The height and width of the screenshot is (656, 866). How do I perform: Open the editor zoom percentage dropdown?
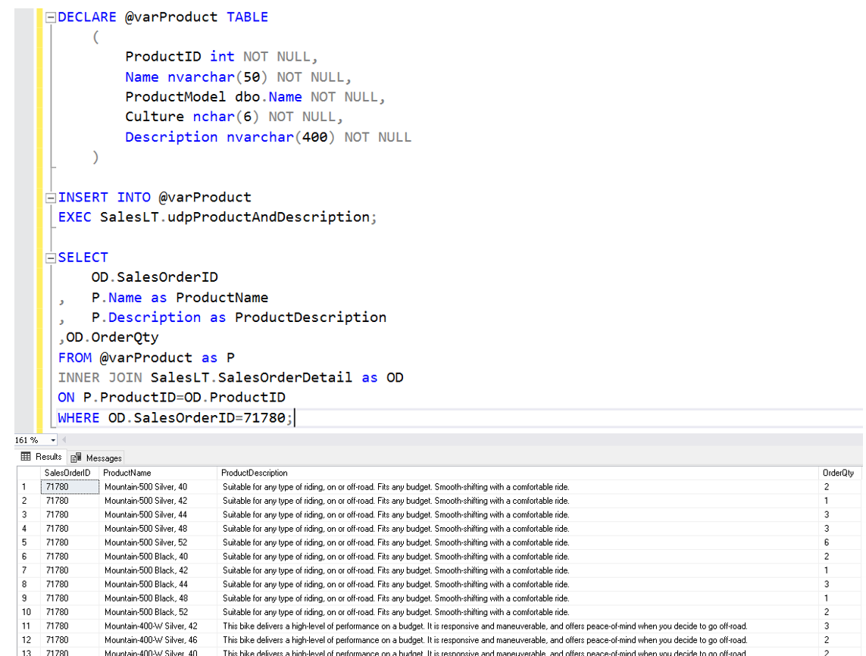coord(54,439)
